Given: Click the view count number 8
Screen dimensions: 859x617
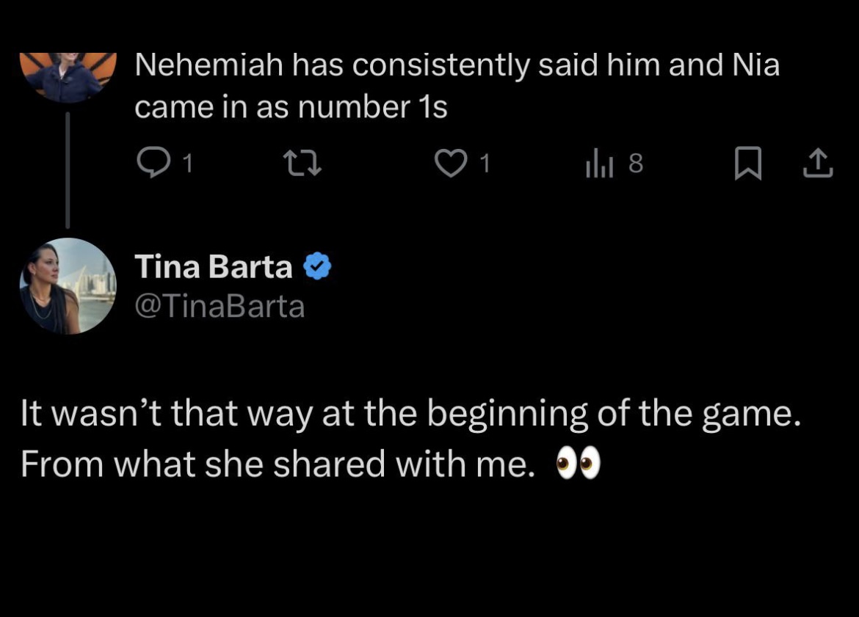Looking at the screenshot, I should pyautogui.click(x=636, y=163).
